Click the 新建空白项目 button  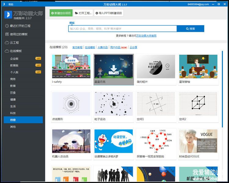(61, 13)
